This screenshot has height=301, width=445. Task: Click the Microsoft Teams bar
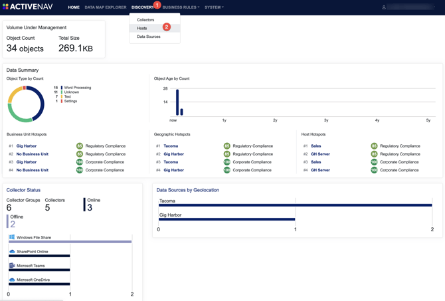tap(39, 270)
